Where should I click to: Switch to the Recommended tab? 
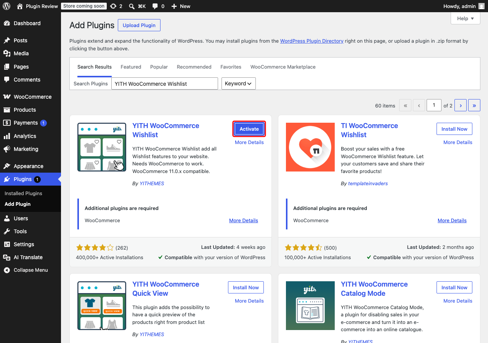pyautogui.click(x=194, y=67)
